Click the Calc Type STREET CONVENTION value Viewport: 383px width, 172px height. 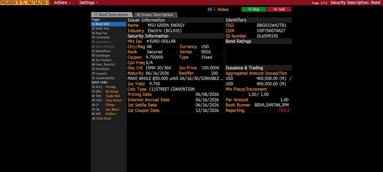[x=172, y=89]
